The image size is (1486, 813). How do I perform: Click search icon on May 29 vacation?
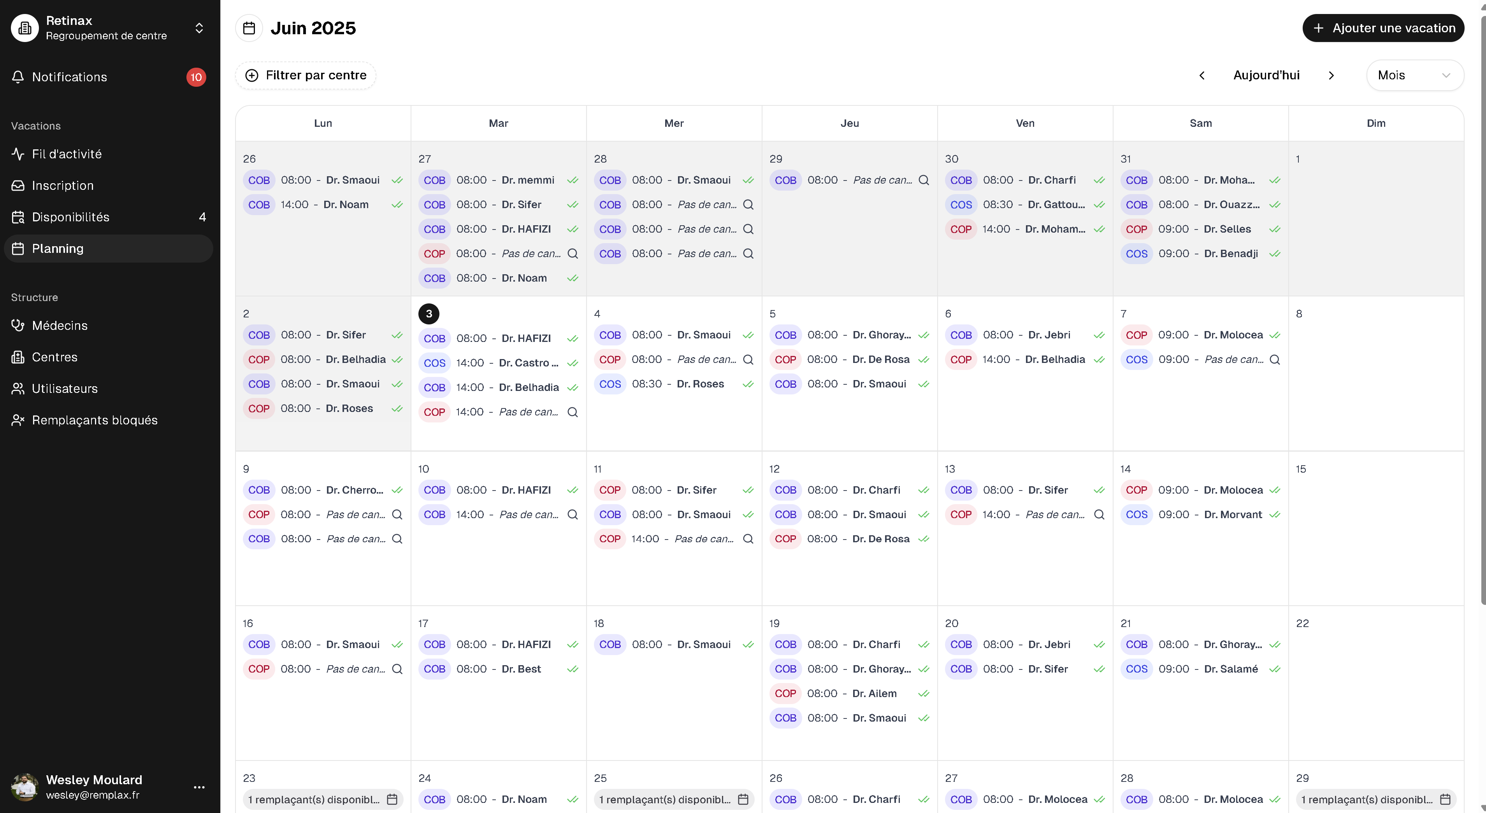coord(924,180)
